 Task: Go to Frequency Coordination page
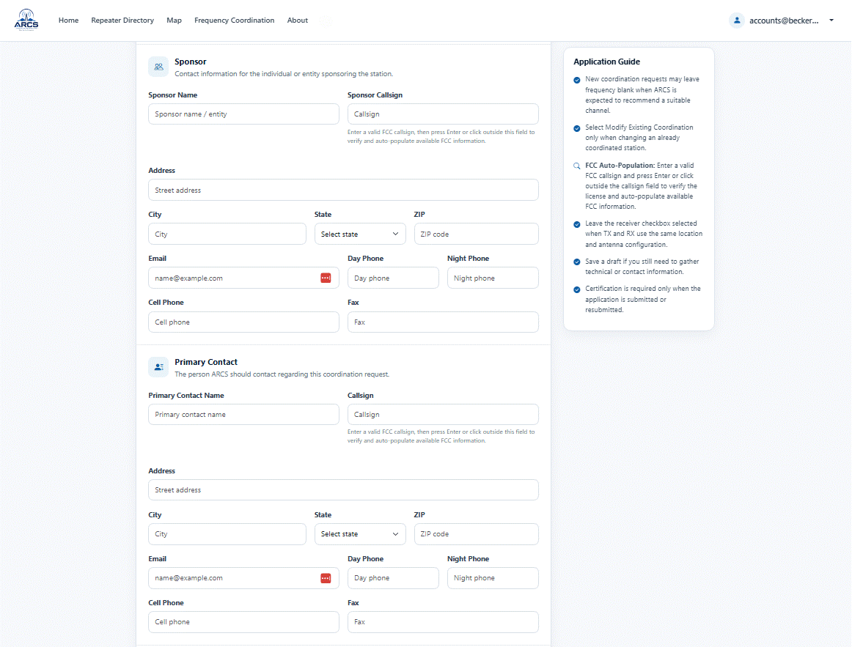click(234, 21)
